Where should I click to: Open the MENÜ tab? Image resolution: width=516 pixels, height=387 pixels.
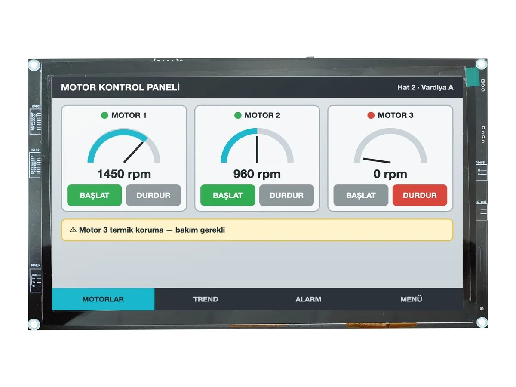pyautogui.click(x=411, y=299)
